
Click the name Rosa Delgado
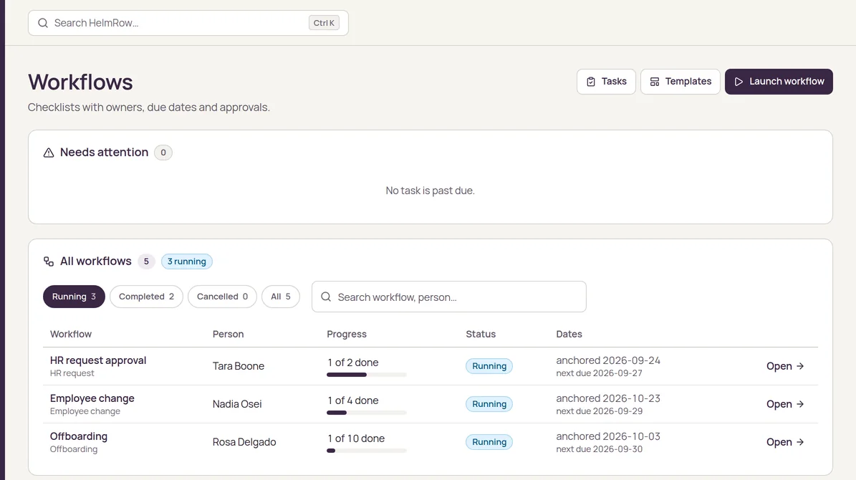coord(244,442)
